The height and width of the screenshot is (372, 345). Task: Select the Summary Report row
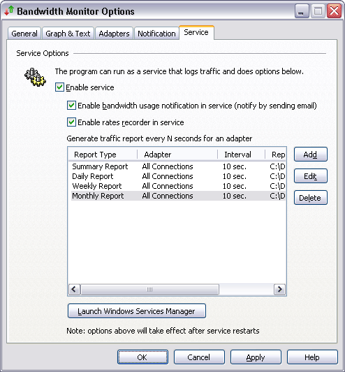[178, 166]
